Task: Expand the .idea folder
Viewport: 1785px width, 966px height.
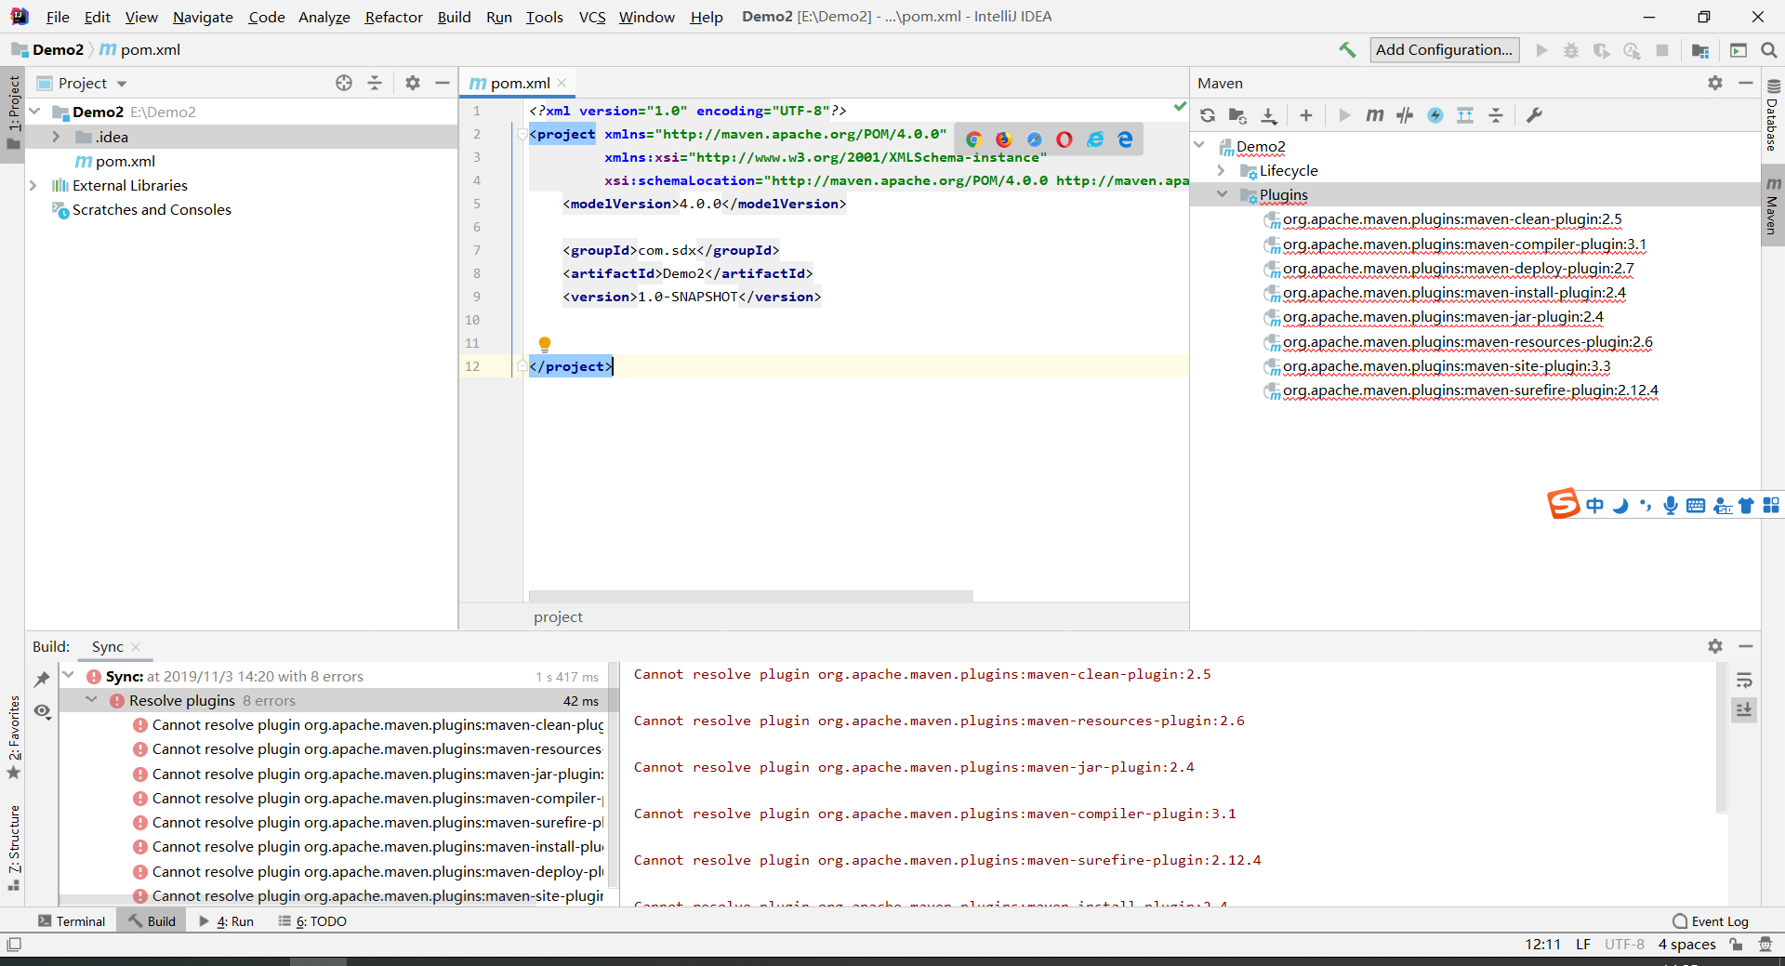Action: [x=56, y=137]
